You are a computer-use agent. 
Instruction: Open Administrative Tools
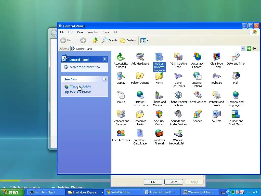[x=178, y=60]
